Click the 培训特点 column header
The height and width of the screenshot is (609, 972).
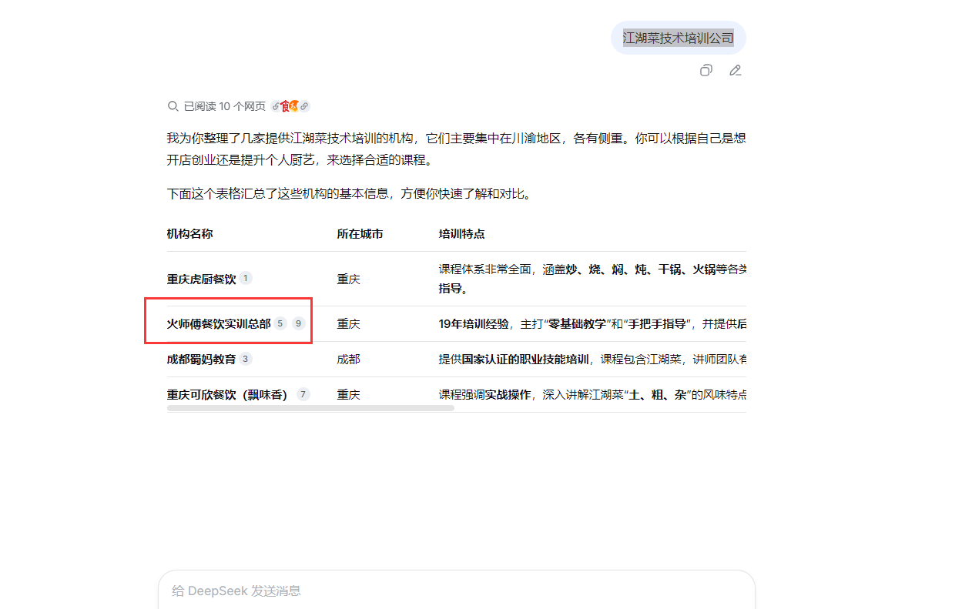461,234
